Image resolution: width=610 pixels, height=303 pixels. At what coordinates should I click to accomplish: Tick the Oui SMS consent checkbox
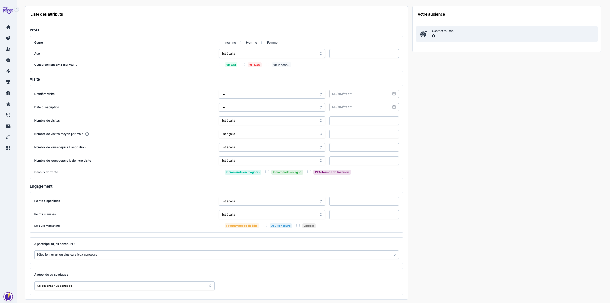(221, 64)
